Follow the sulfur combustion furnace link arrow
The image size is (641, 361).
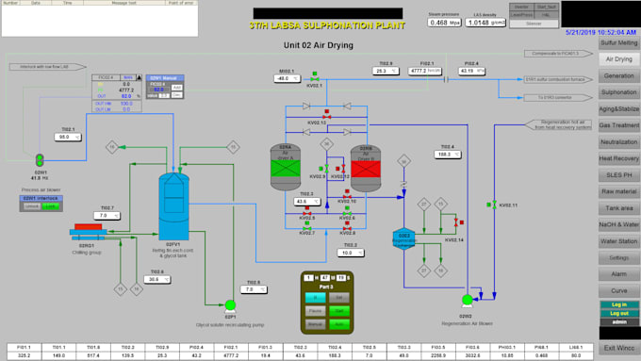click(558, 79)
